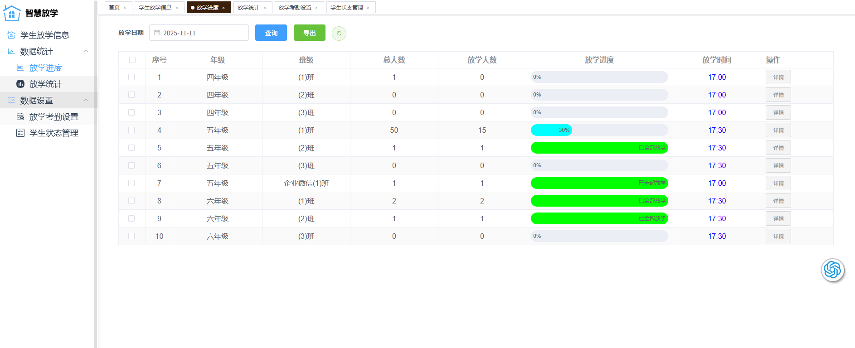Image resolution: width=855 pixels, height=348 pixels.
Task: Click the 放学考勤设置 sidebar icon
Action: (x=20, y=117)
